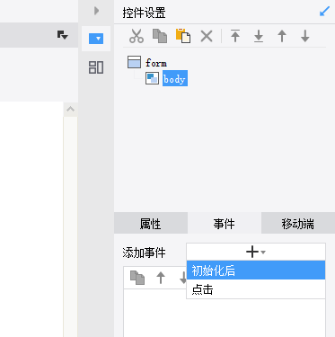Open the blue dropdown widget panel icon

tap(96, 39)
